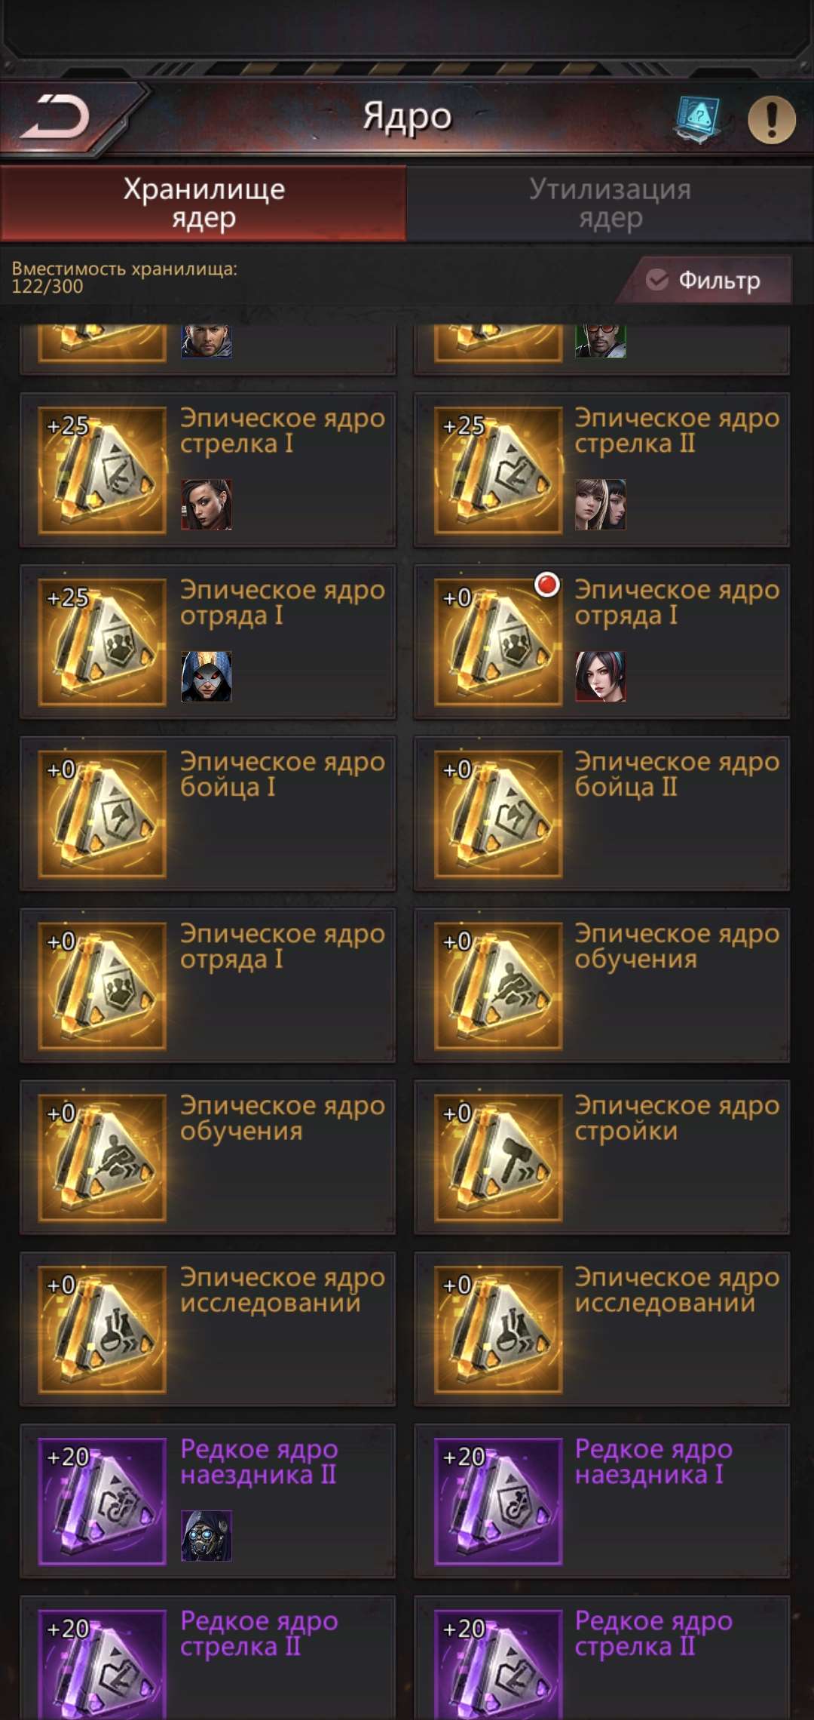Select the Эпическое ядро бойца I core icon

tap(103, 814)
